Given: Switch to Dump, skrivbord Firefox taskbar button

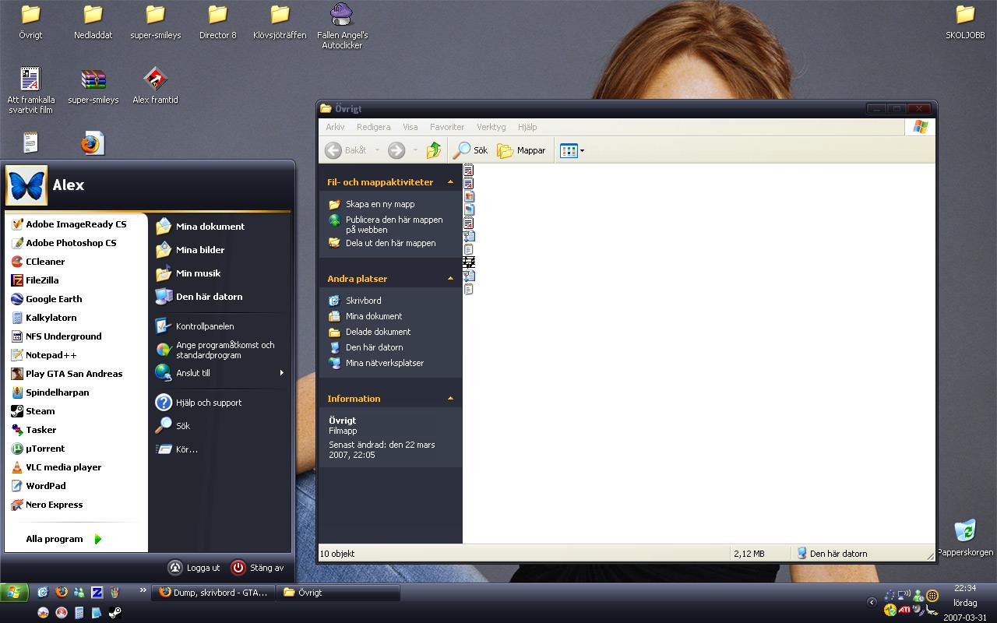Looking at the screenshot, I should (213, 593).
